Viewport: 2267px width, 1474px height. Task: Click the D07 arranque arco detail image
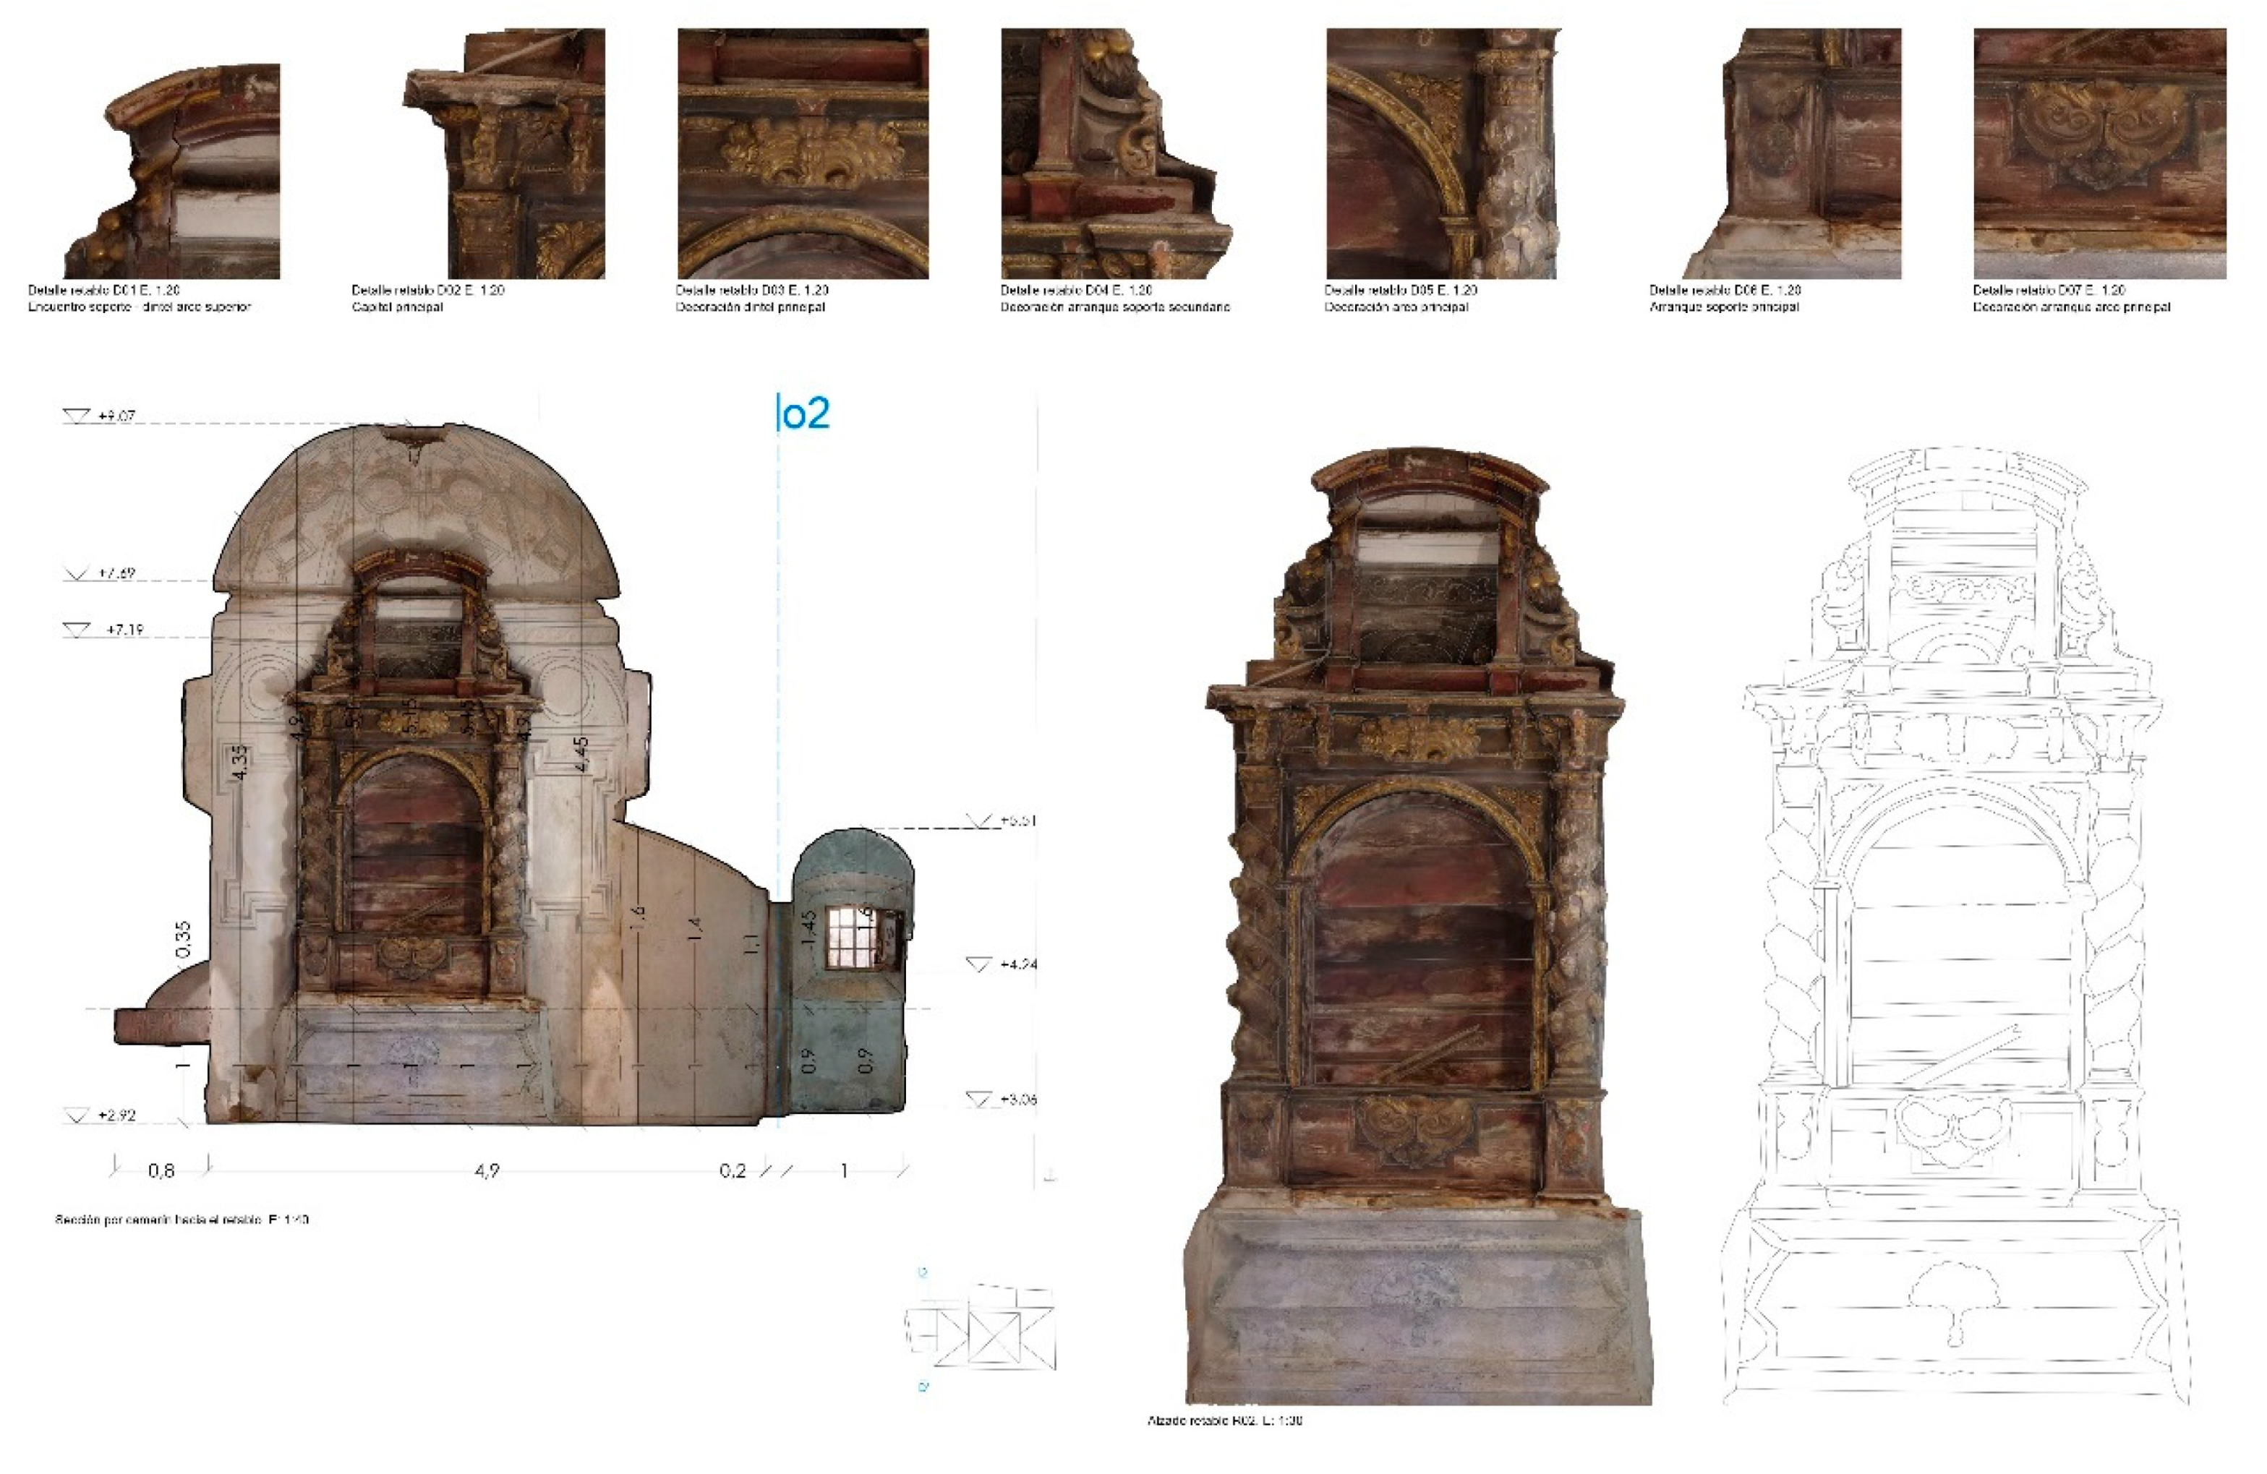coord(2099,154)
